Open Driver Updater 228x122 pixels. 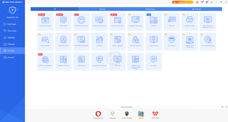[x=118, y=42]
